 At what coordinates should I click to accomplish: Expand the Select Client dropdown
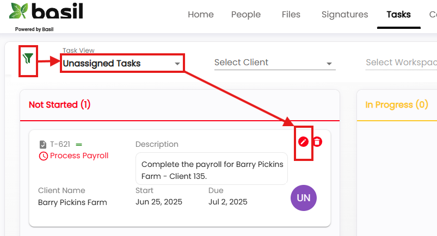tap(275, 63)
